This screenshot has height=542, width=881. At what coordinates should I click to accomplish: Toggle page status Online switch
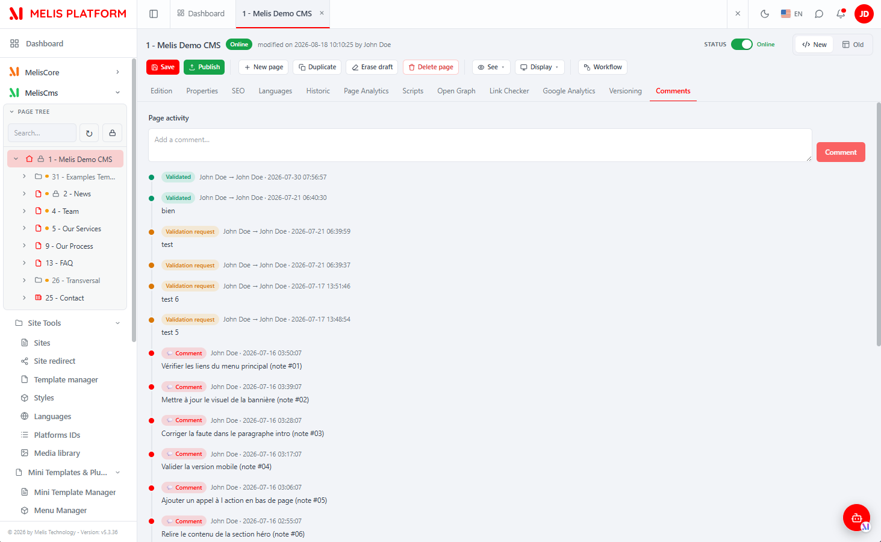tap(742, 45)
